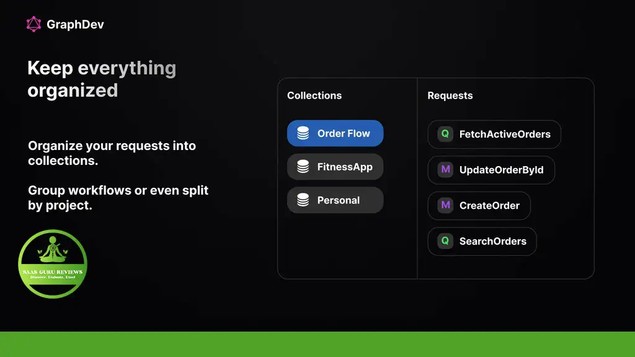Click the database icon beside Personal
This screenshot has width=635, height=357.
pos(303,200)
